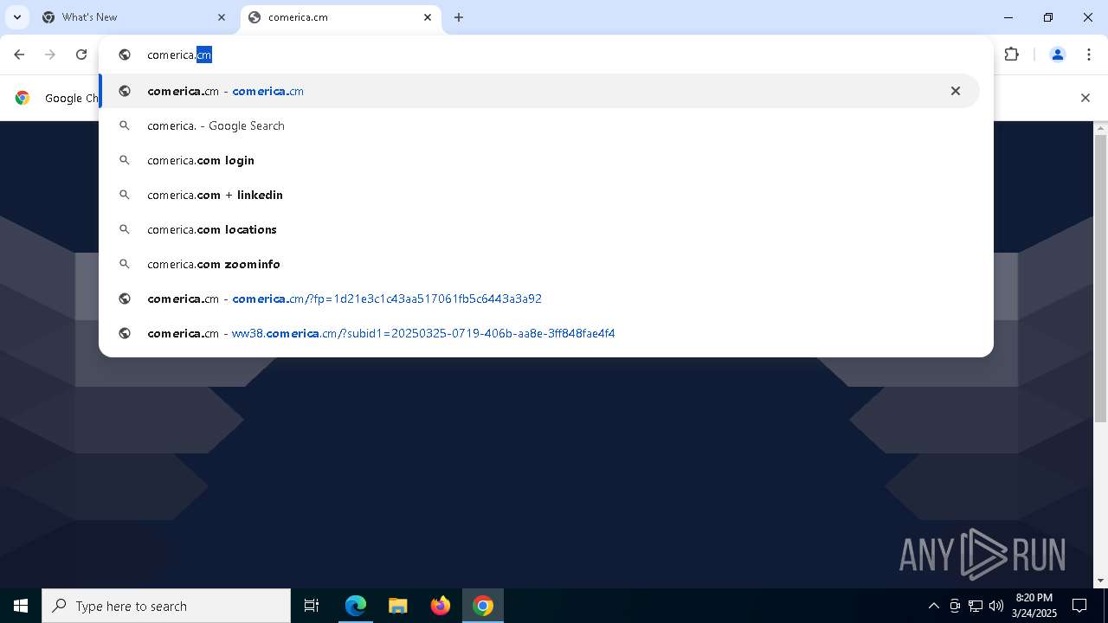Image resolution: width=1108 pixels, height=623 pixels.
Task: Go forward to next page
Action: click(x=50, y=55)
